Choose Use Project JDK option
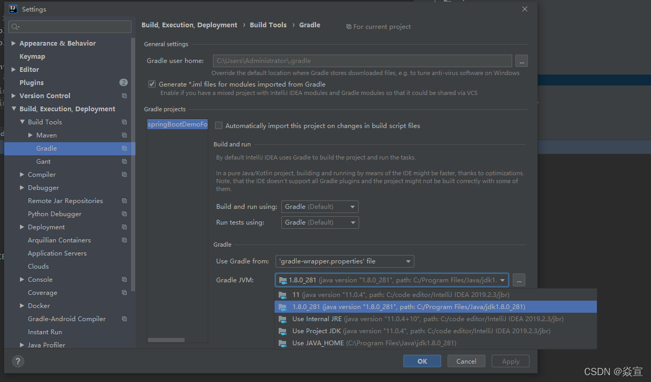 [x=435, y=331]
